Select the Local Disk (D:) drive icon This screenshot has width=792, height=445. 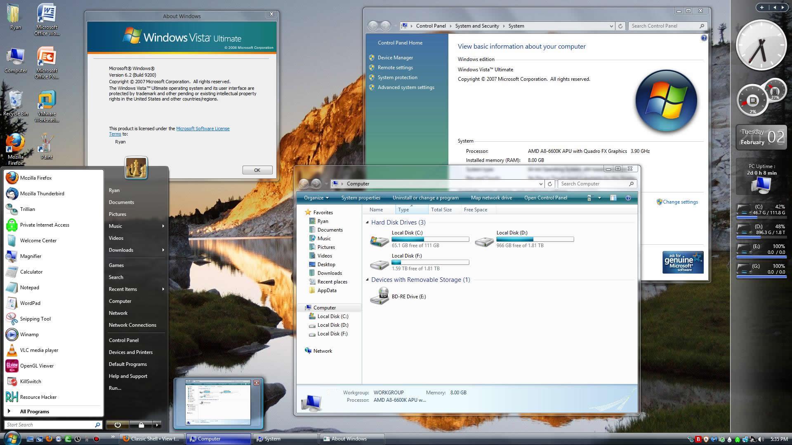click(x=484, y=241)
